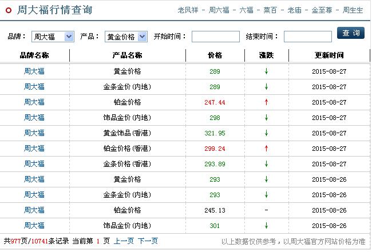Click 金条价格(香港) product name
372x252 pixels.
point(127,163)
